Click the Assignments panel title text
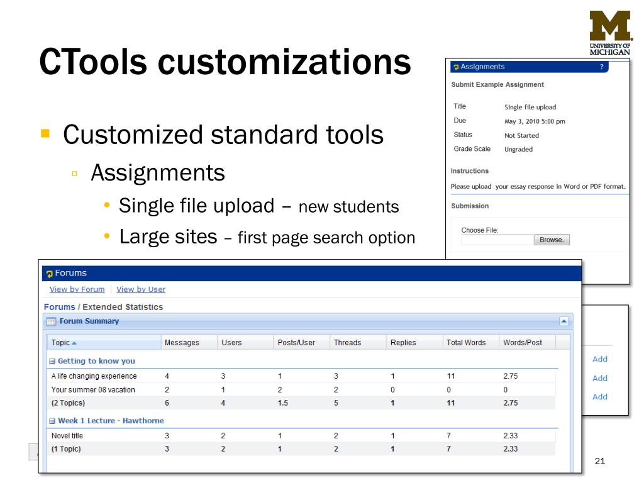 pyautogui.click(x=482, y=67)
